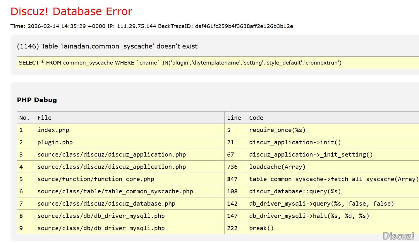Click the table_common_syscache.php file path
The width and height of the screenshot is (419, 243).
point(115,191)
